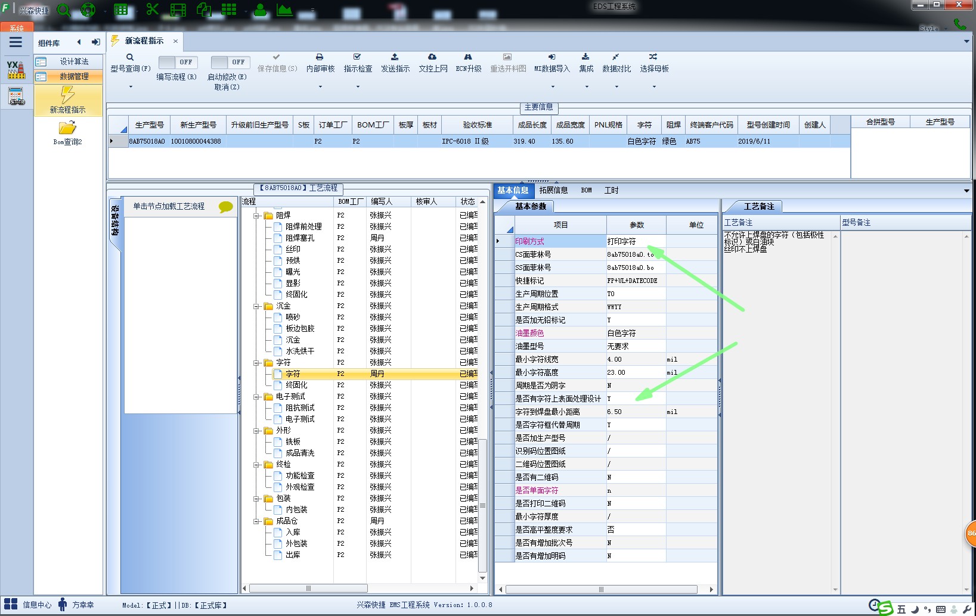Select 外观检查 tree node
The image size is (976, 616).
300,487
